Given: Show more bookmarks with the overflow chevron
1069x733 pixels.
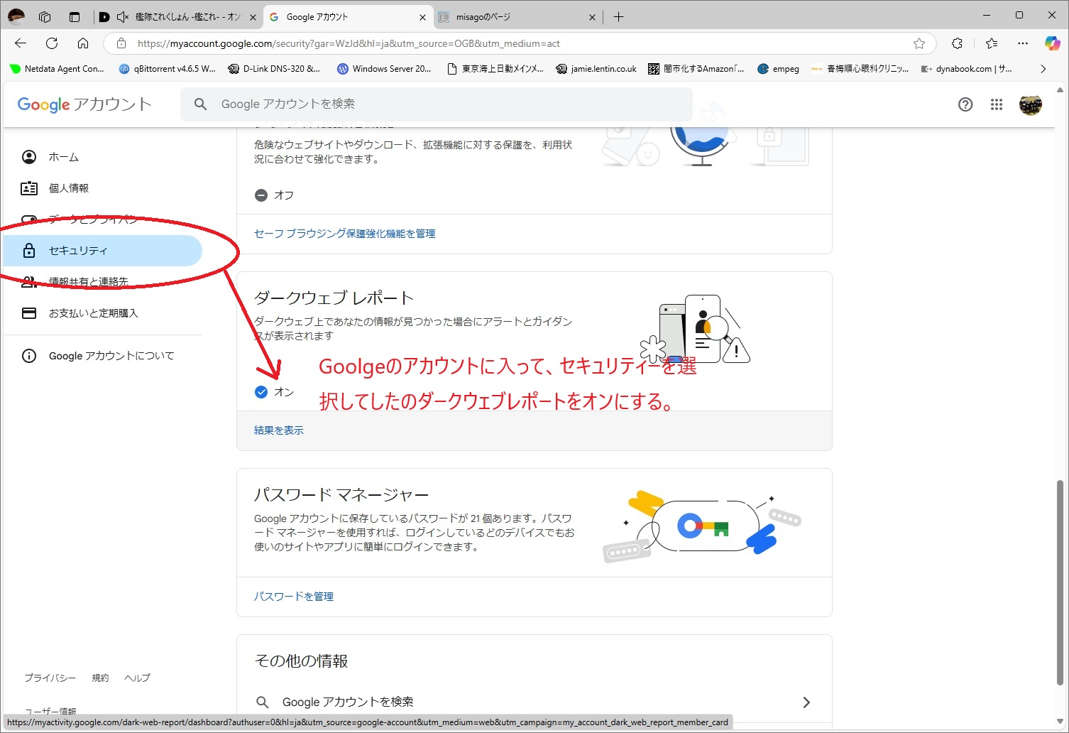Looking at the screenshot, I should (x=1043, y=69).
